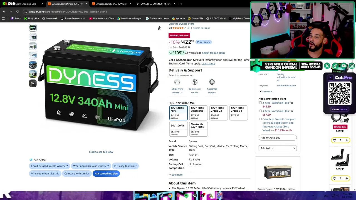Expand See more under product specifications

point(175,175)
